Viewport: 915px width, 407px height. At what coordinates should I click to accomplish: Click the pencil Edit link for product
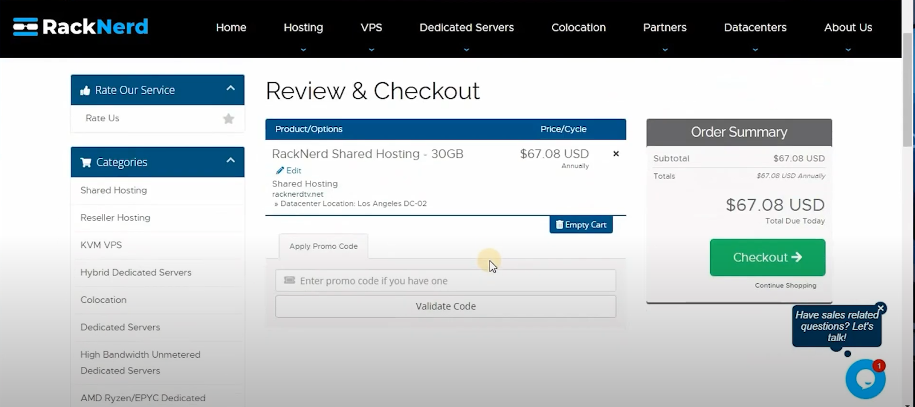click(x=289, y=170)
